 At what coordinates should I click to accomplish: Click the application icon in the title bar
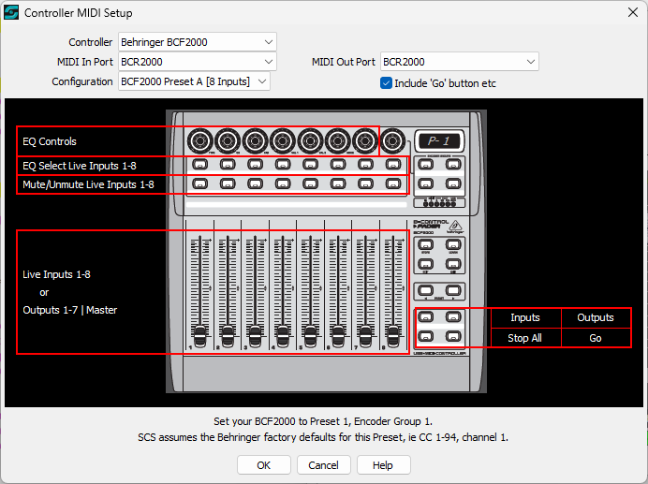coord(11,12)
